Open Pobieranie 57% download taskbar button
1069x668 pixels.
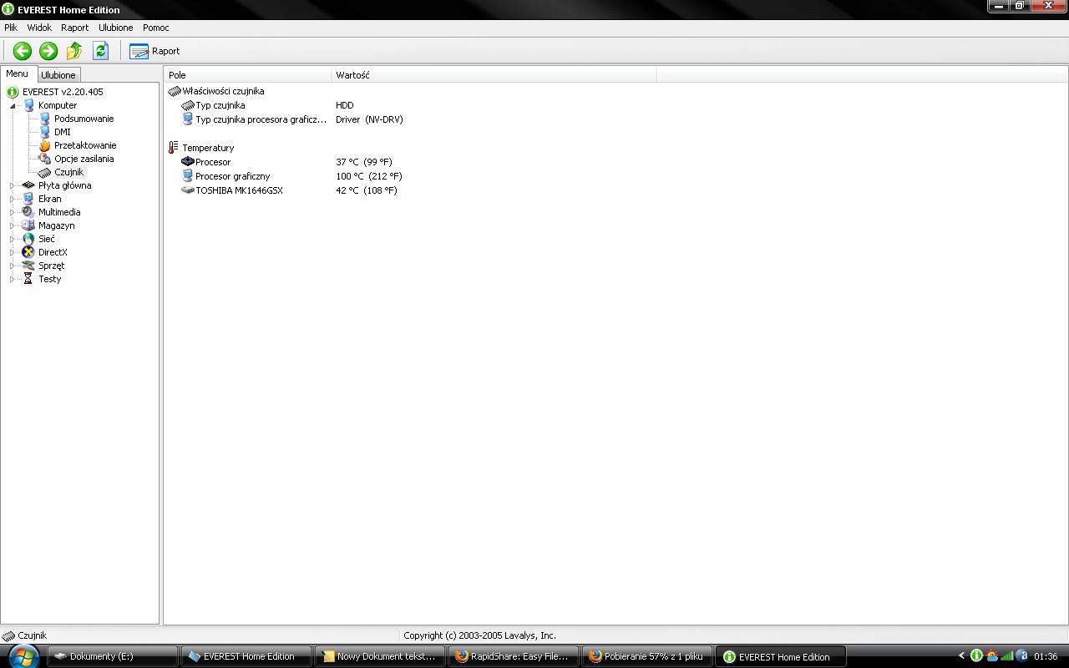pos(647,656)
